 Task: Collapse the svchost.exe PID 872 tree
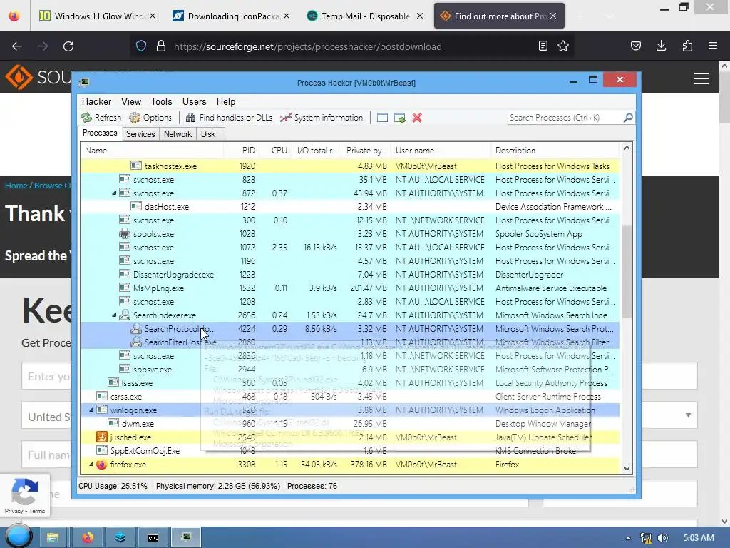[114, 193]
